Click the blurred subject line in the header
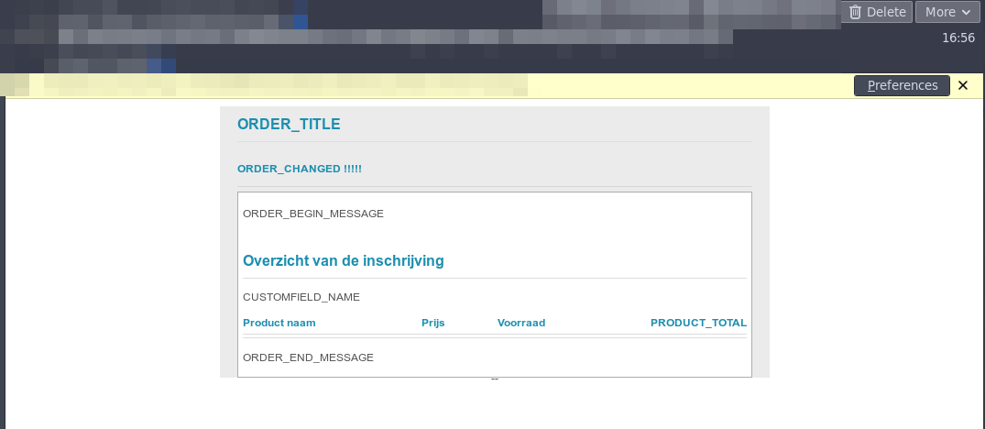Image resolution: width=985 pixels, height=429 pixels. point(367,38)
